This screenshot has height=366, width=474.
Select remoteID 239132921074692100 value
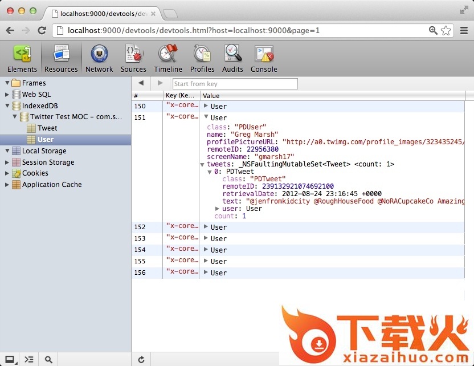(x=298, y=186)
